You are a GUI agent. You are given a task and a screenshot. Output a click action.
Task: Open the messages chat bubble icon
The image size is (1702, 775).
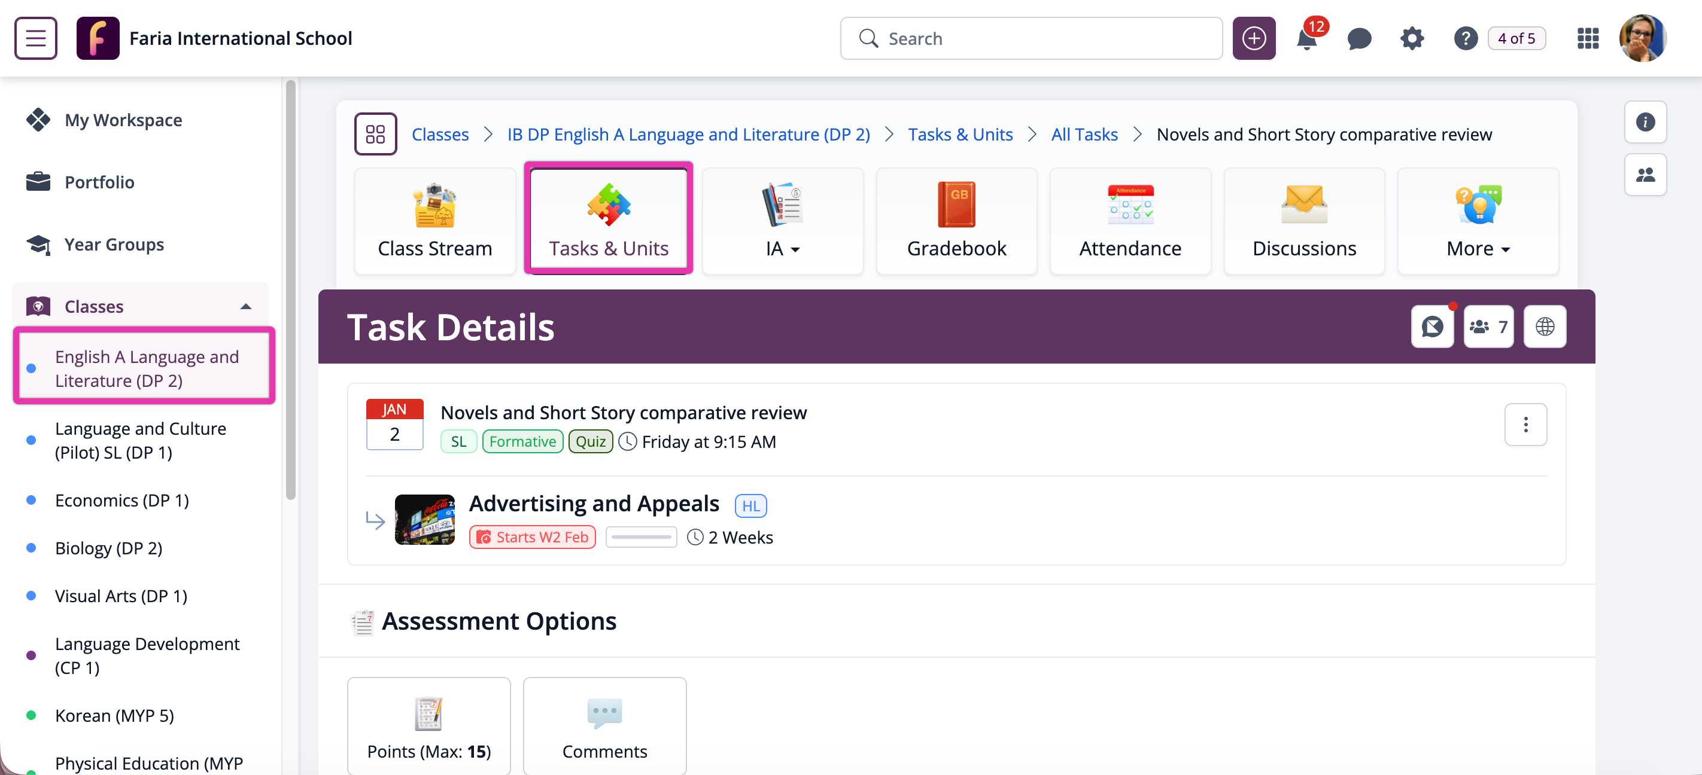coord(1359,39)
